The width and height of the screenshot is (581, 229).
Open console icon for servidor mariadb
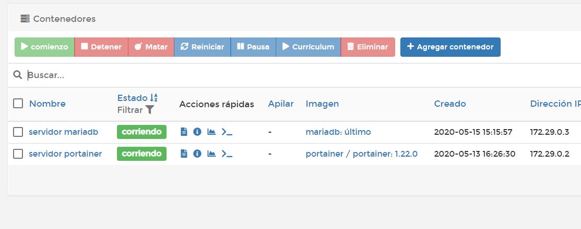coord(227,132)
